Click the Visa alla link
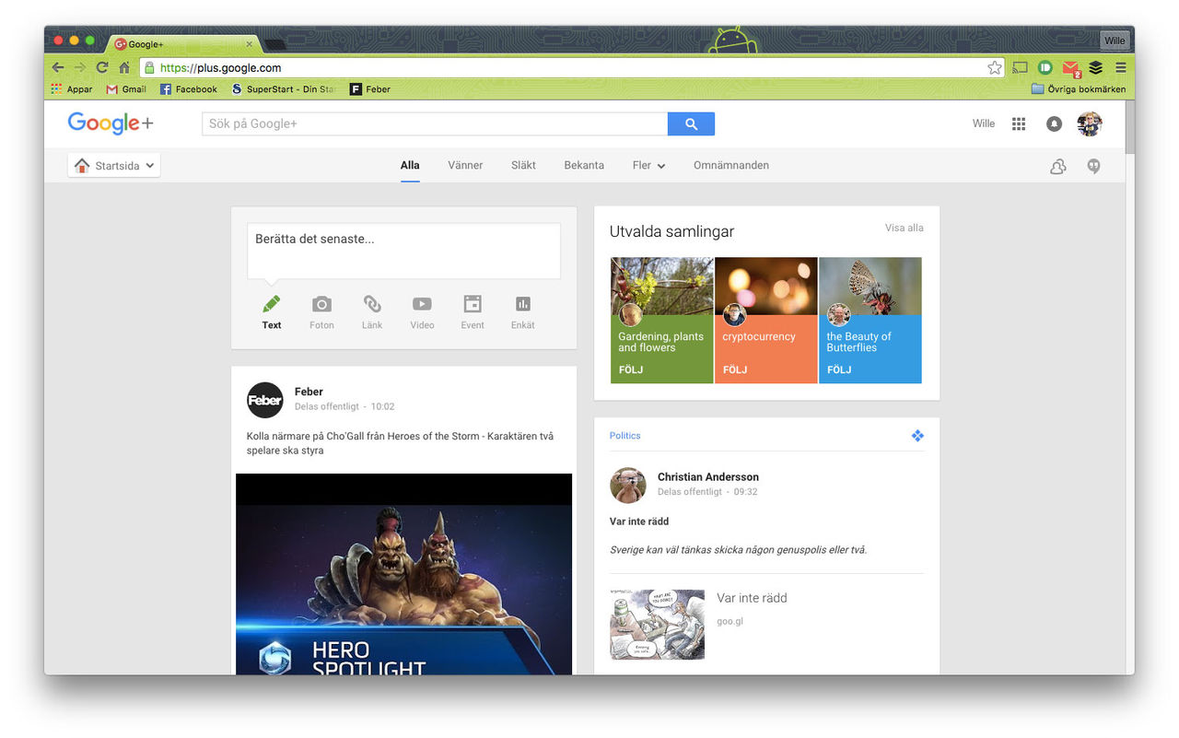Screen dimensions: 1179x738 click(904, 228)
